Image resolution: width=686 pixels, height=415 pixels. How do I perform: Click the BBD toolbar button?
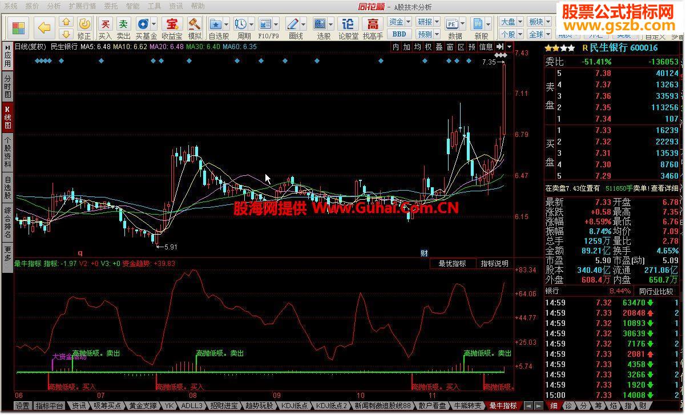(400, 34)
